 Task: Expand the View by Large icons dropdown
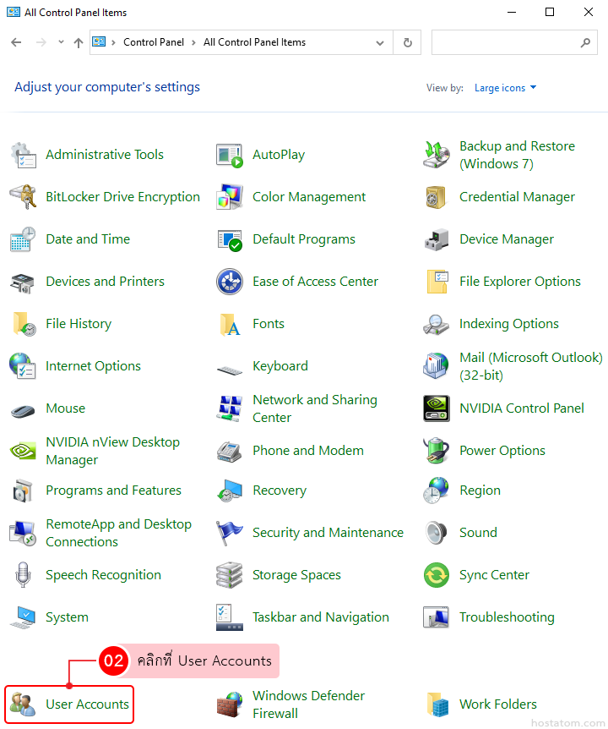[505, 88]
